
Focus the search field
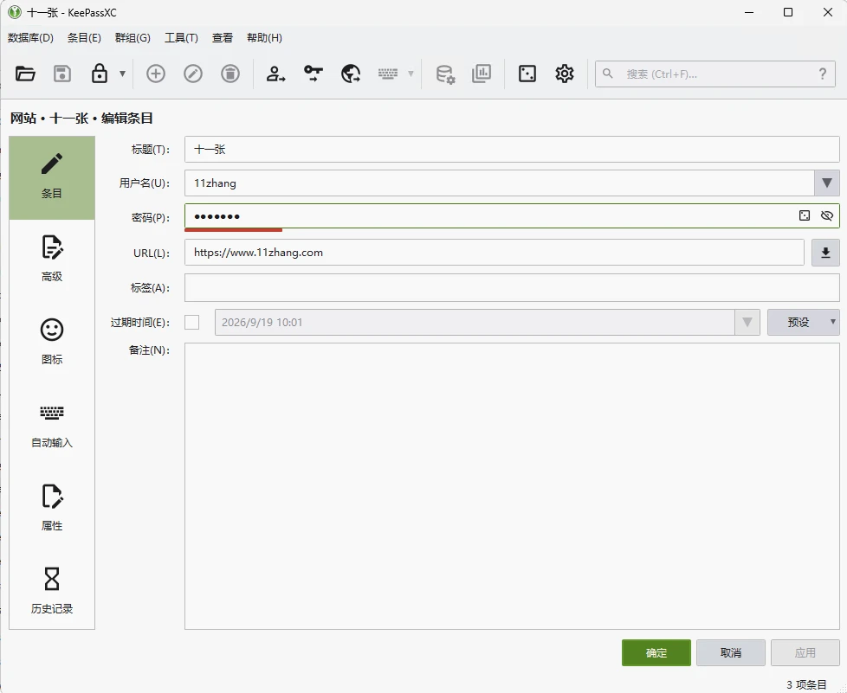(715, 74)
